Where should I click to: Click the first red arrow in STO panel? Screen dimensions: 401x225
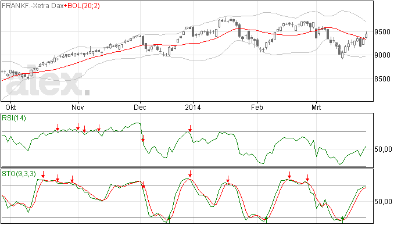click(43, 174)
